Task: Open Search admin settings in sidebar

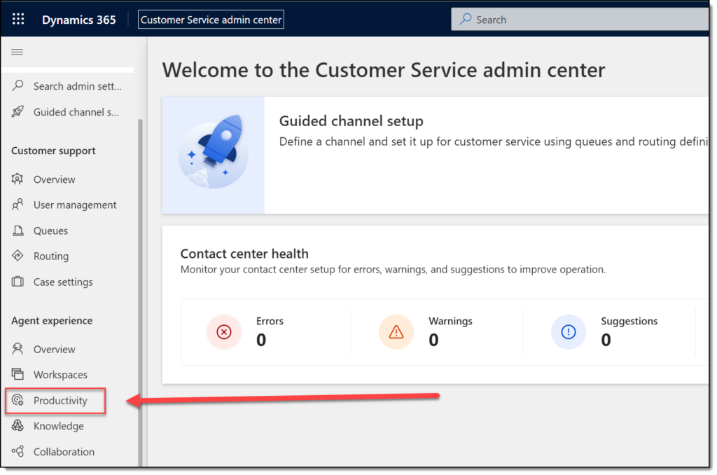Action: [68, 86]
